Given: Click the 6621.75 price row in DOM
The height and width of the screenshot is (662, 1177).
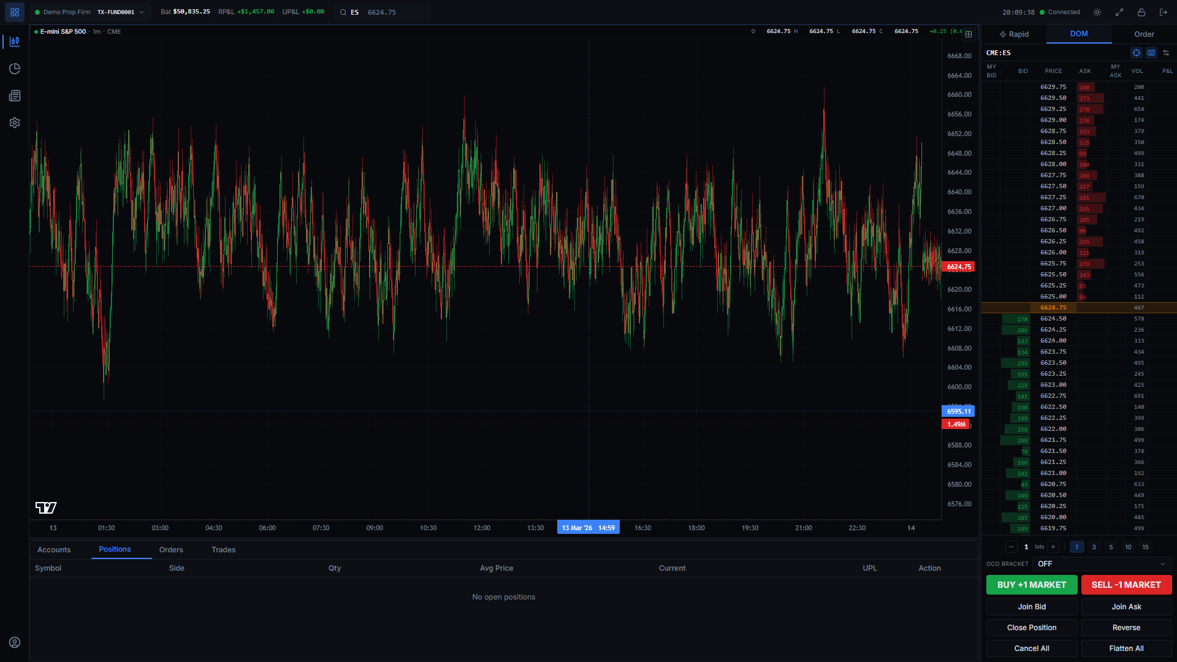Looking at the screenshot, I should pos(1079,440).
